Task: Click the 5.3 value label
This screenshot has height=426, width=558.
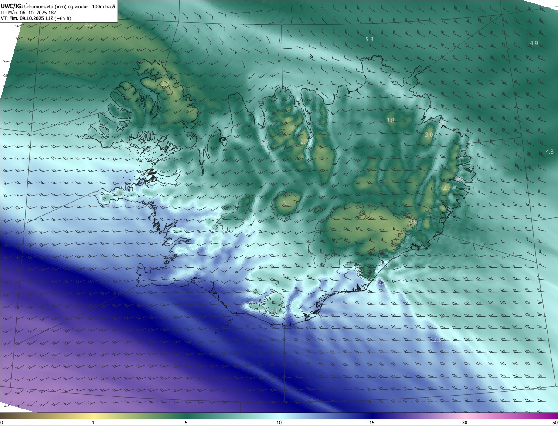Action: [x=369, y=39]
